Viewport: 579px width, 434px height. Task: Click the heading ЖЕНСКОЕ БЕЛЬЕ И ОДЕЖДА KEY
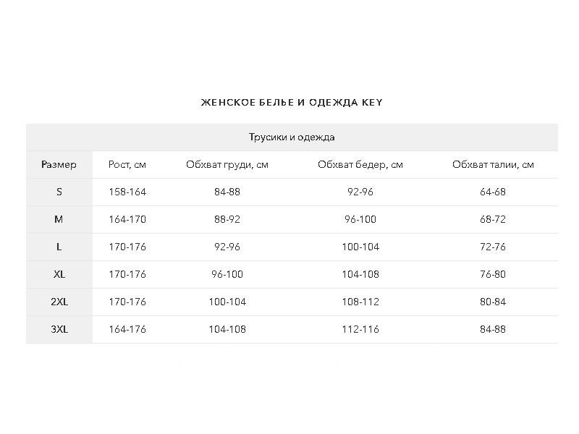click(x=292, y=102)
